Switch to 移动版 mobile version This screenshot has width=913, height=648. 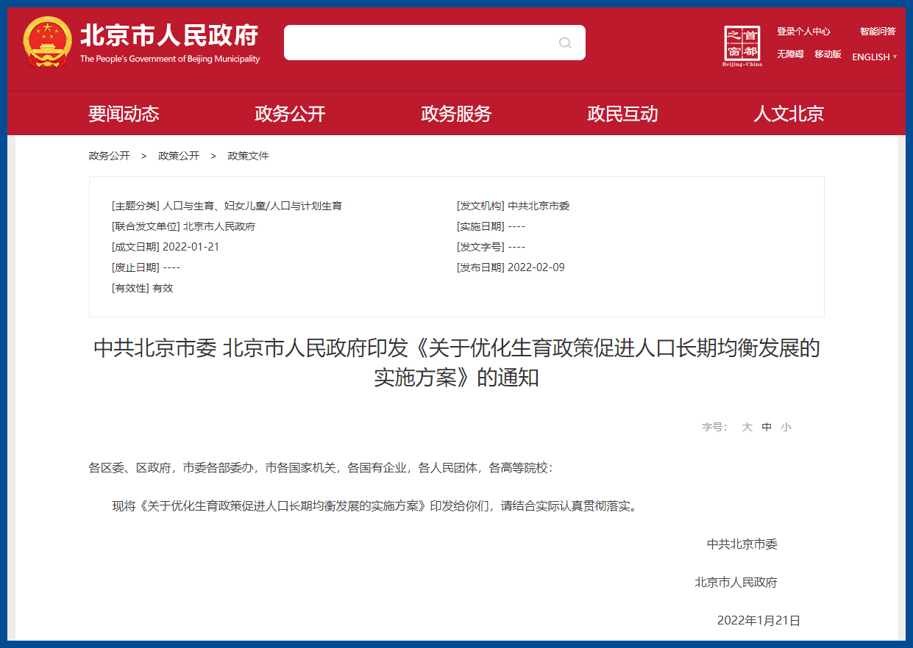tap(828, 54)
